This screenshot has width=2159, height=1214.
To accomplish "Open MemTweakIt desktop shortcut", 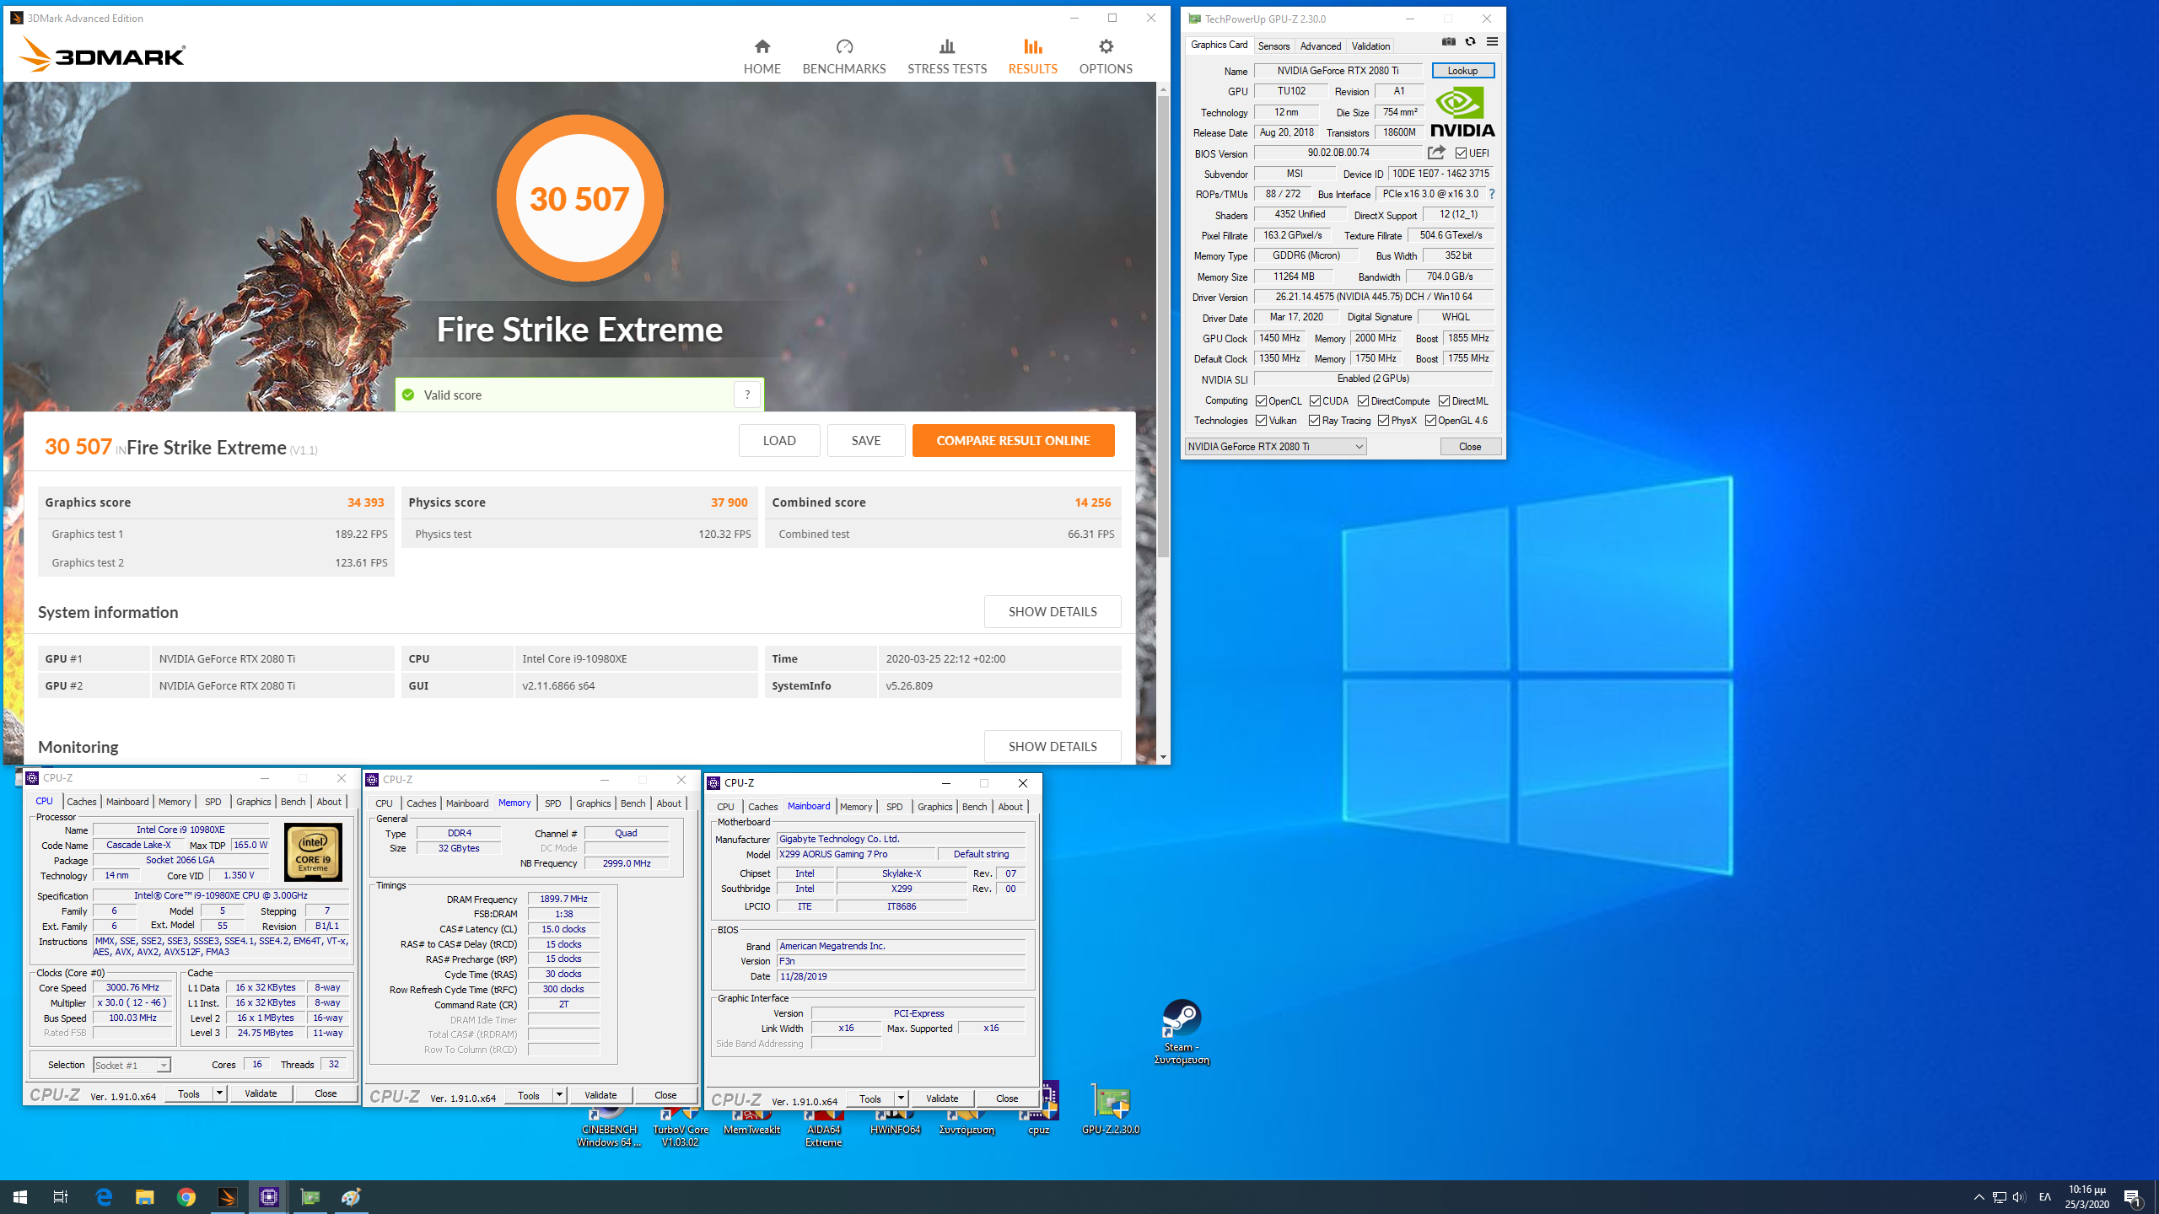I will click(x=751, y=1122).
